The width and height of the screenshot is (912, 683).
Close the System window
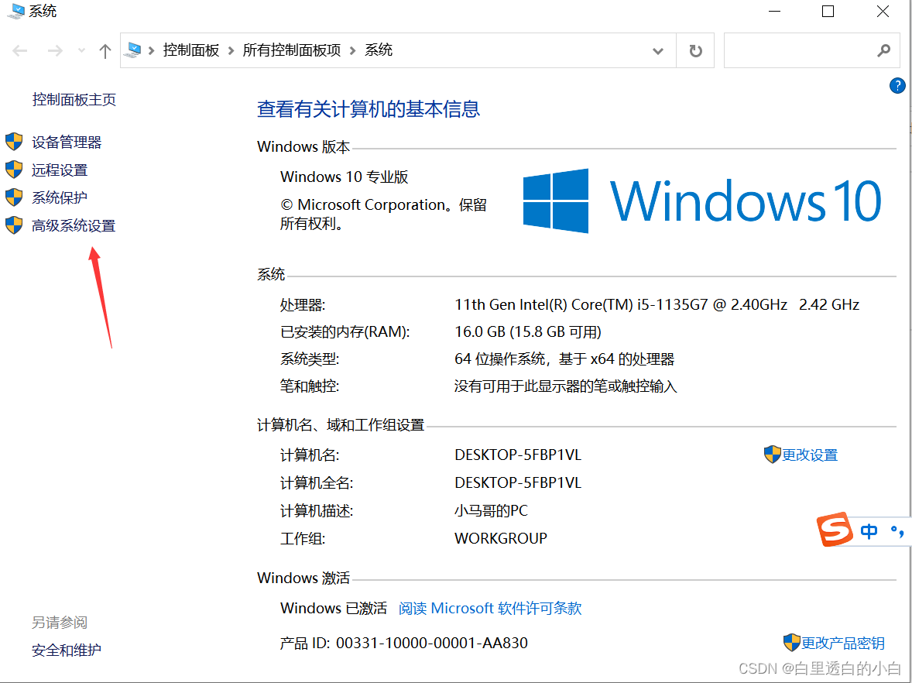tap(883, 11)
